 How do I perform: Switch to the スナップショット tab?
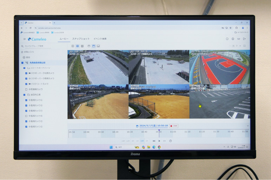[x=81, y=39]
